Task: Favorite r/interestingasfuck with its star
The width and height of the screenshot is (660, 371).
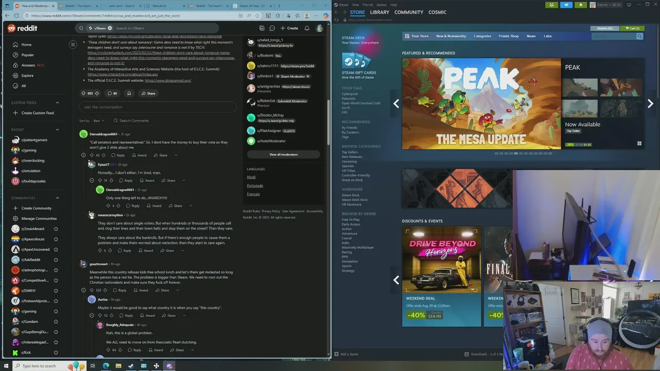Action: pos(56,342)
